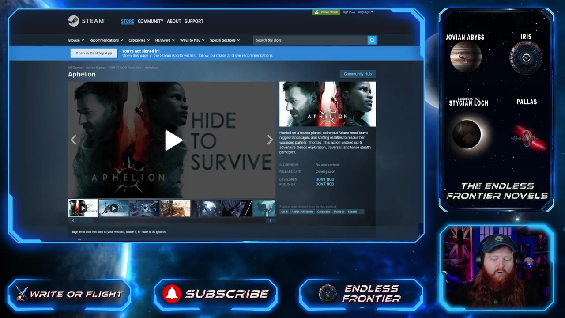
Task: Select the fourth orange-toned screenshot thumbnail
Action: coord(175,208)
